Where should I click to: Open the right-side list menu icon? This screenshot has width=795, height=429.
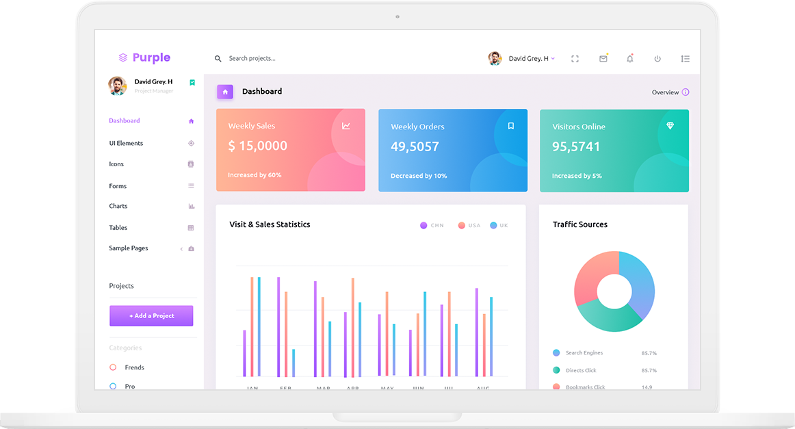tap(686, 58)
